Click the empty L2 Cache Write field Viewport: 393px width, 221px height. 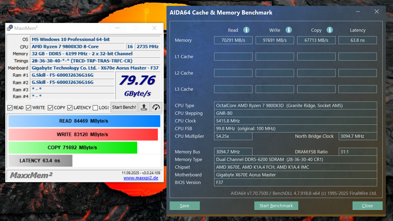[275, 73]
